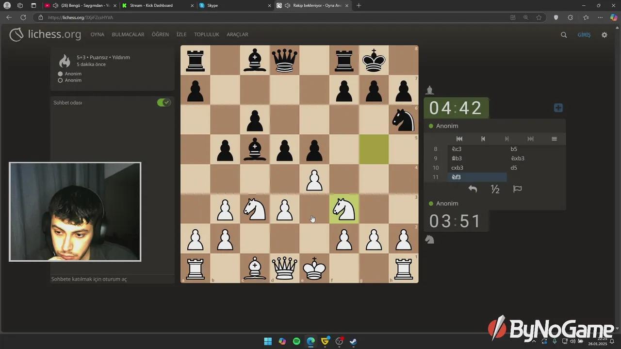The height and width of the screenshot is (349, 621).
Task: Click the takeback arrow icon
Action: coord(473,189)
